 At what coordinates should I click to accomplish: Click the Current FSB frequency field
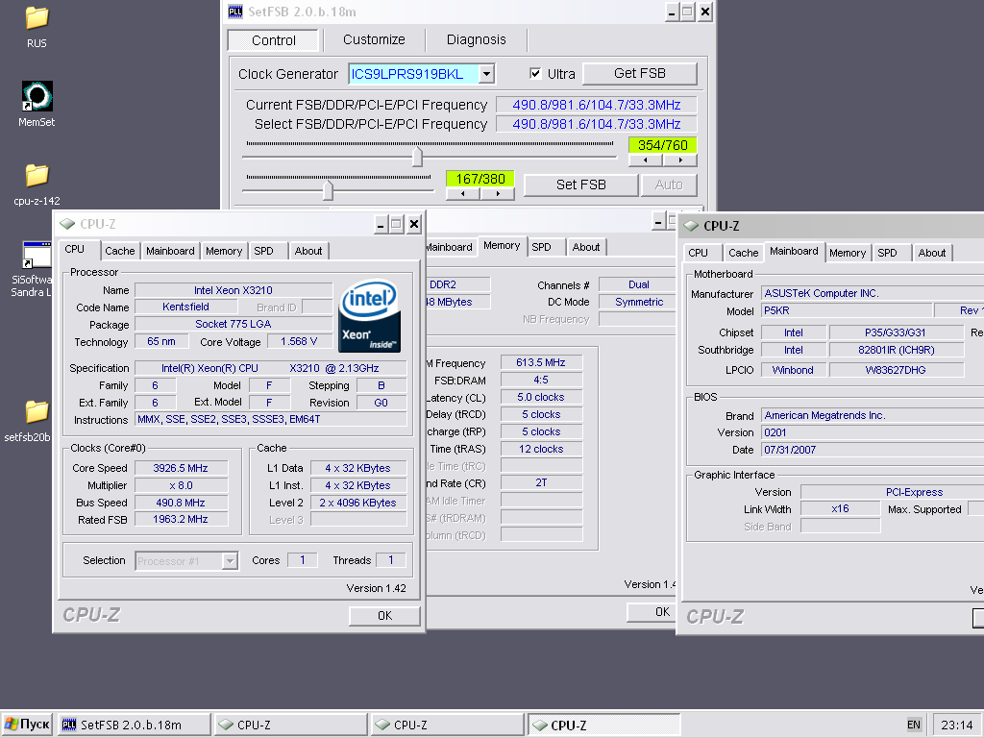click(596, 106)
